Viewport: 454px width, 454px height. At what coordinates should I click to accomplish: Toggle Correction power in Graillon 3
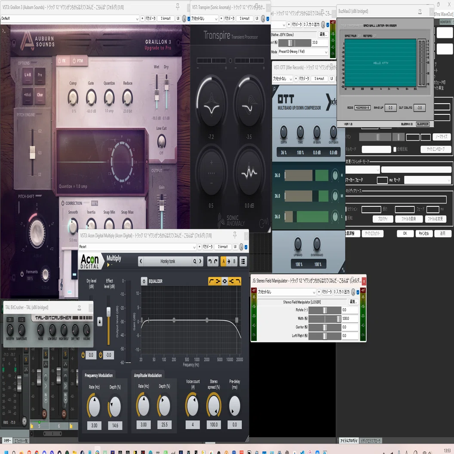point(63,203)
